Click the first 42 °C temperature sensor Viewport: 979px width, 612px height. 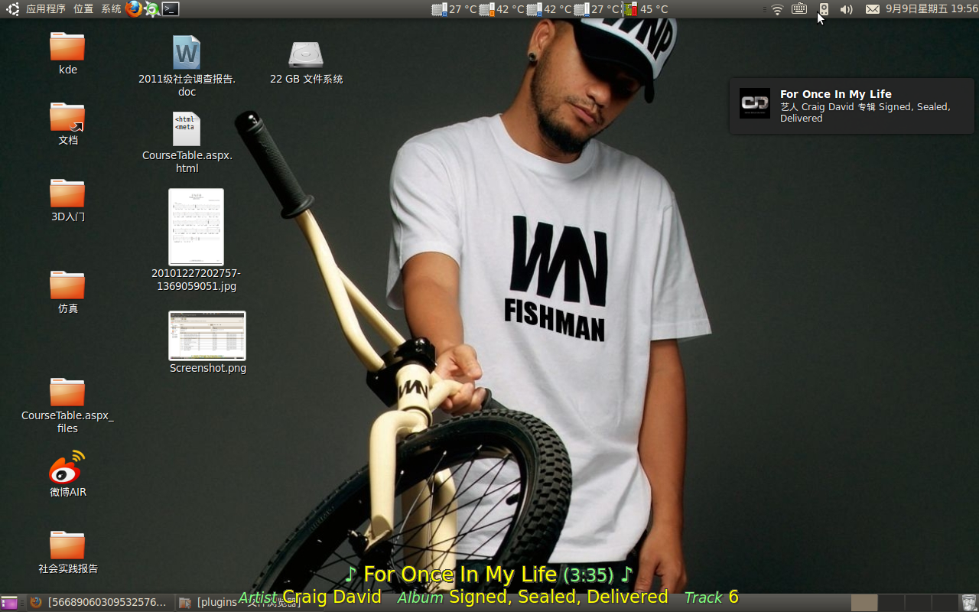click(x=502, y=9)
